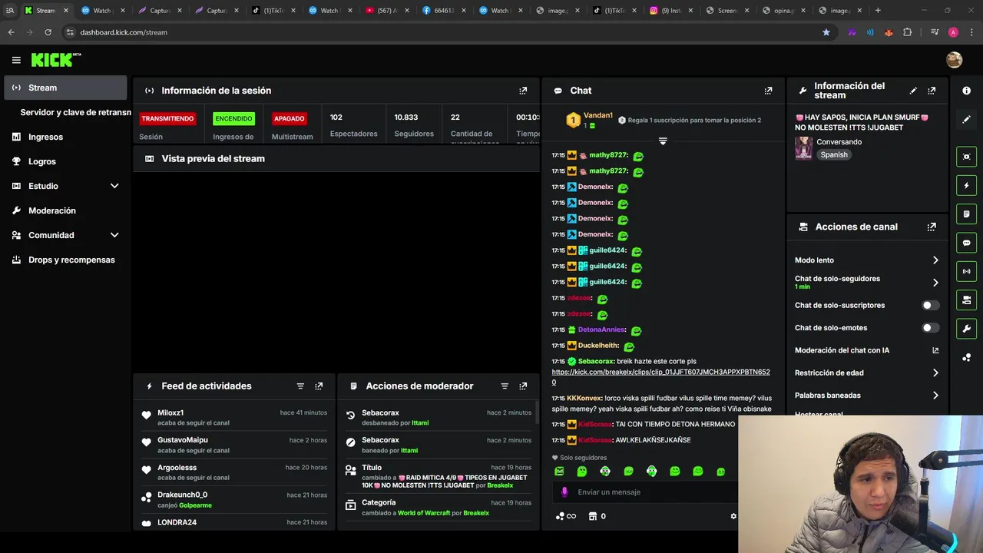Open the profile avatar menu
This screenshot has height=553, width=983.
coord(954,60)
